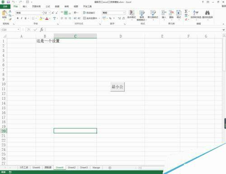Click the AutoSum sigma icon
Screen dimensions: 226x174
coord(186,11)
